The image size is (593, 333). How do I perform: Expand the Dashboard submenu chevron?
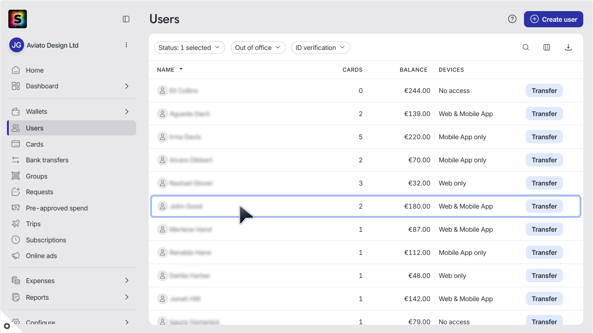point(126,86)
